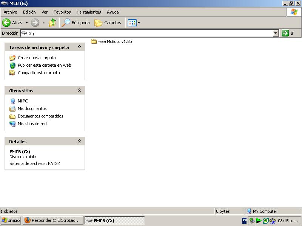Collapse the Otros sitios panel
The image size is (302, 226).
click(x=79, y=90)
